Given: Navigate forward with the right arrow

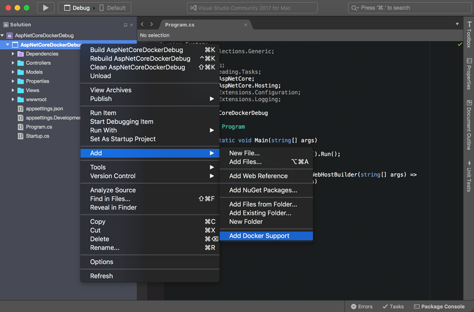Looking at the screenshot, I should [x=152, y=24].
